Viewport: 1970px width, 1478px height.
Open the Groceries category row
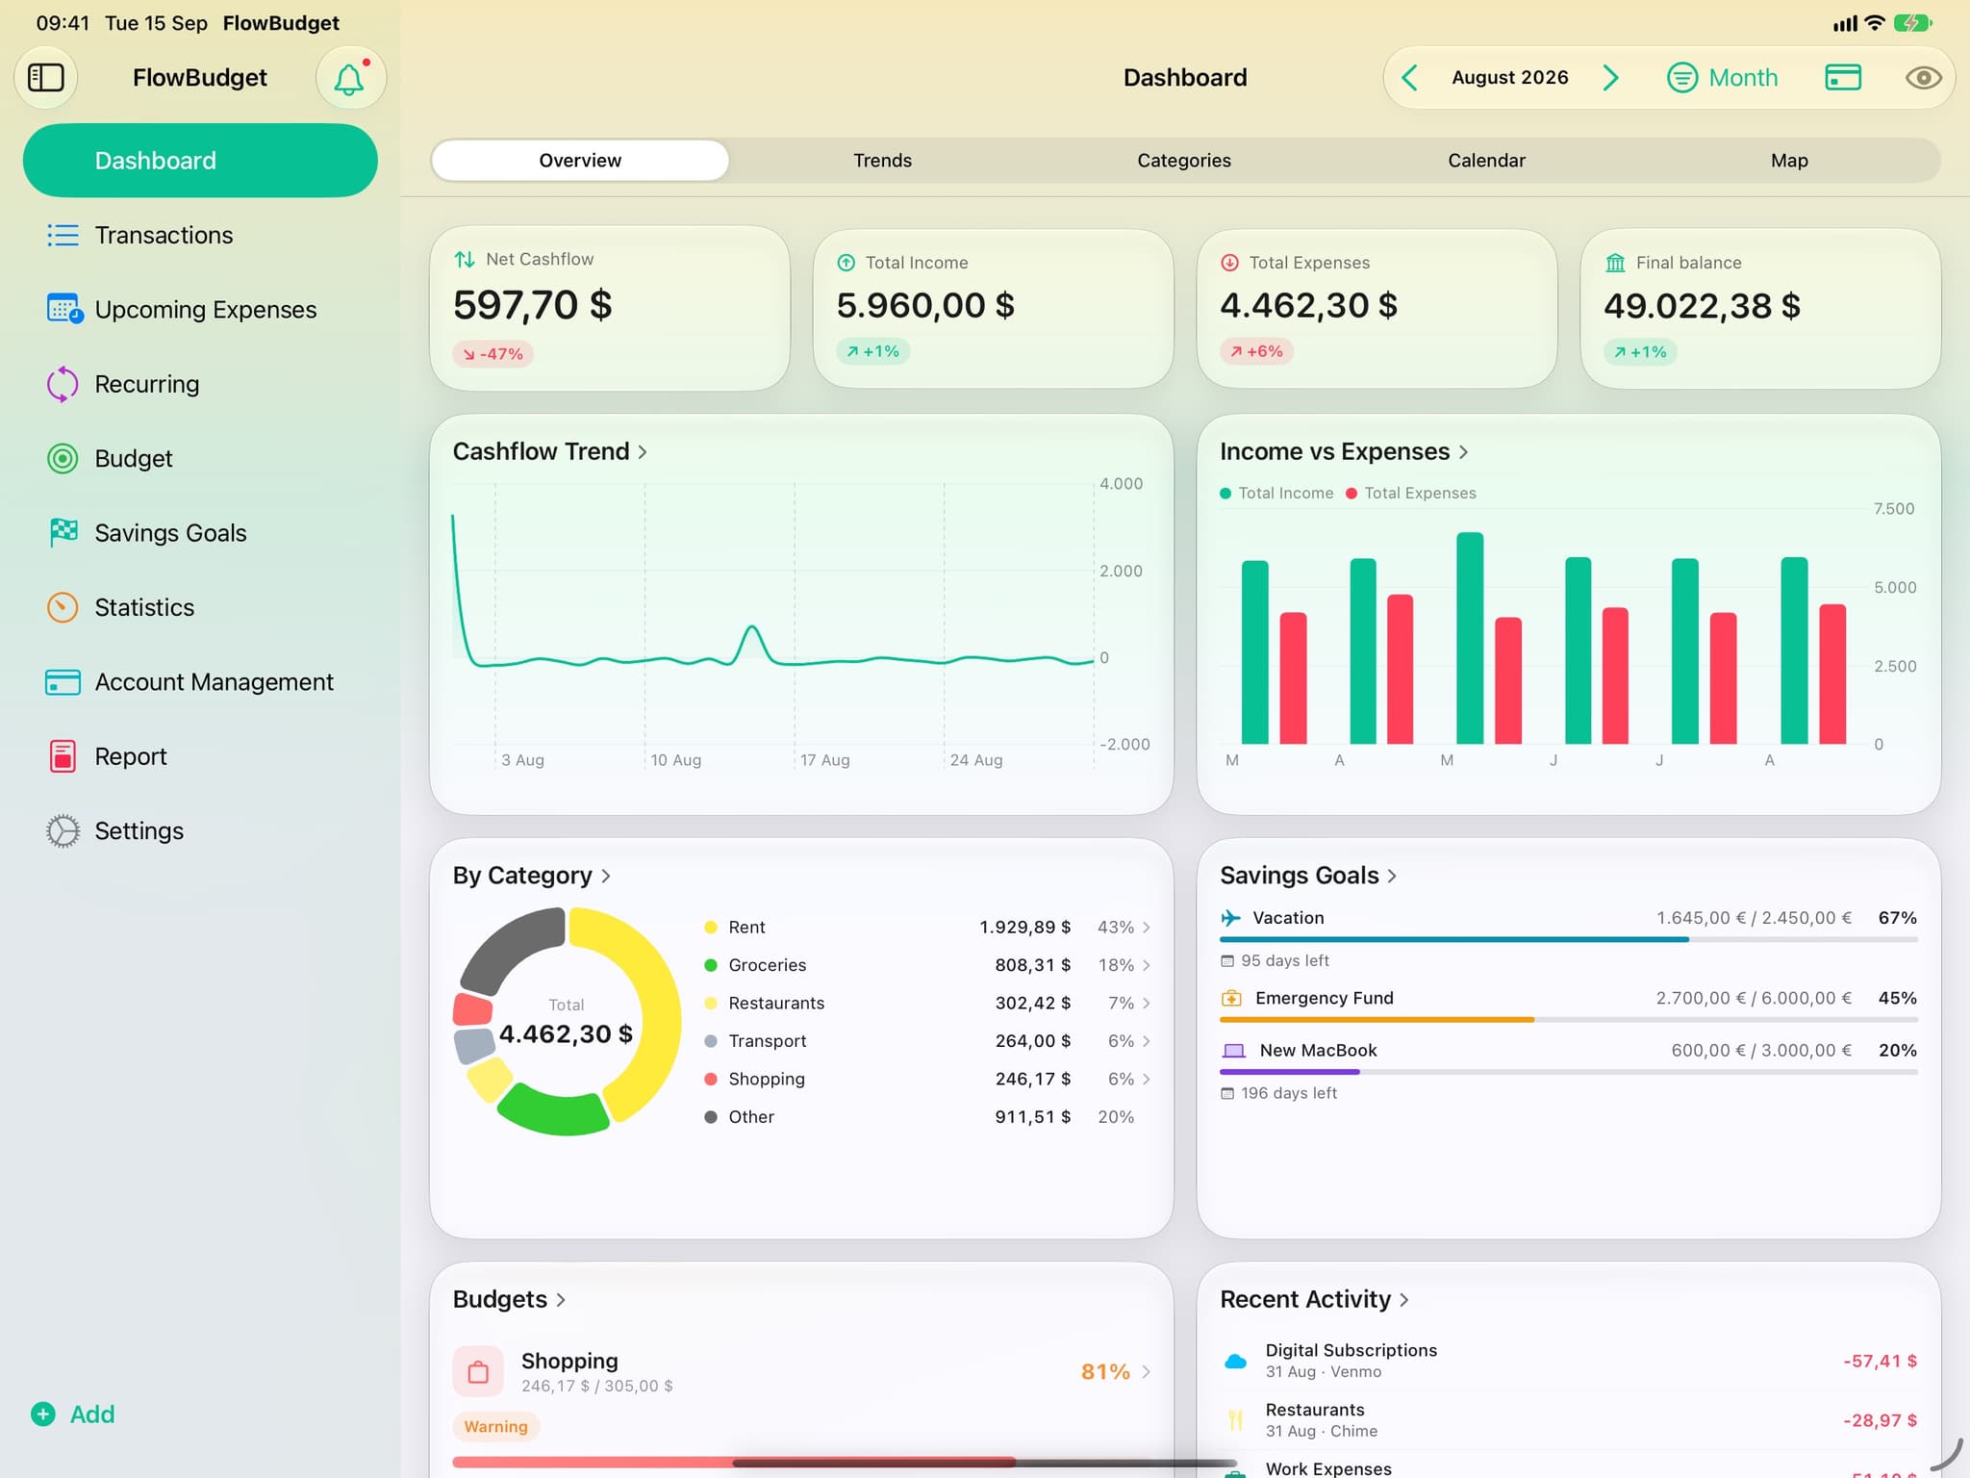[927, 965]
